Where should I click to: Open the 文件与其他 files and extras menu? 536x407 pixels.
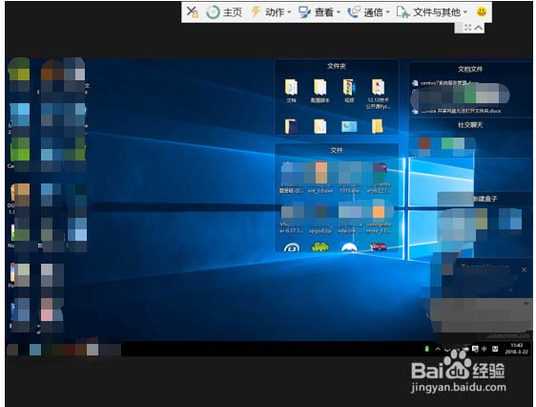432,12
